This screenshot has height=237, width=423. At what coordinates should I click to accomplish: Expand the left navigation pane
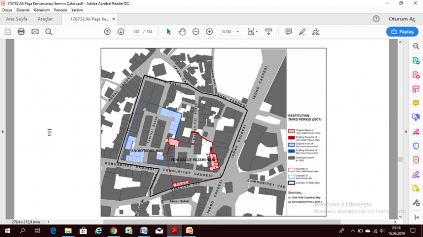coord(3,132)
